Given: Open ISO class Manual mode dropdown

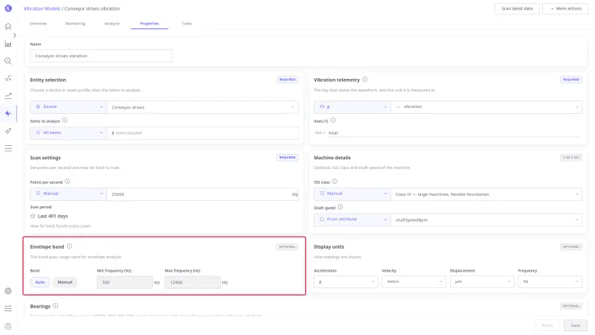Looking at the screenshot, I should tap(352, 194).
